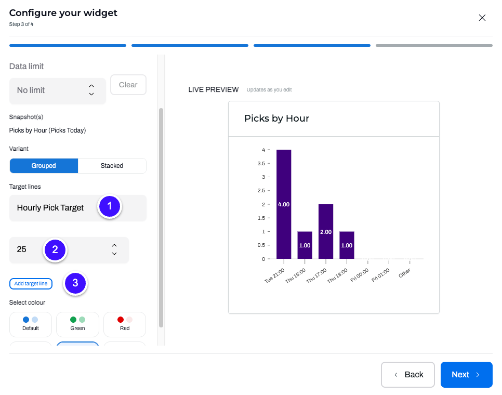Select the Grouped variant
The image size is (502, 395).
tap(44, 166)
